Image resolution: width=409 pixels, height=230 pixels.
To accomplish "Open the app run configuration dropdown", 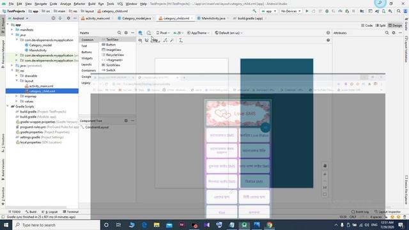I will [268, 11].
